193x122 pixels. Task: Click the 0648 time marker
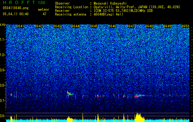pos(149,26)
